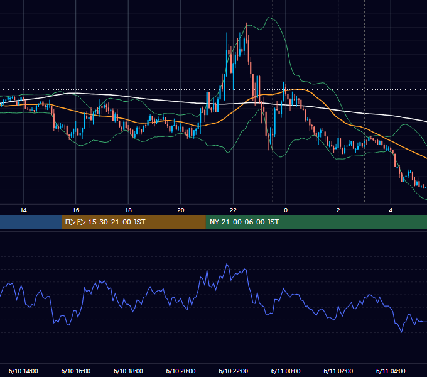
Task: Click the 6/10 16:00 date label
Action: point(76,371)
